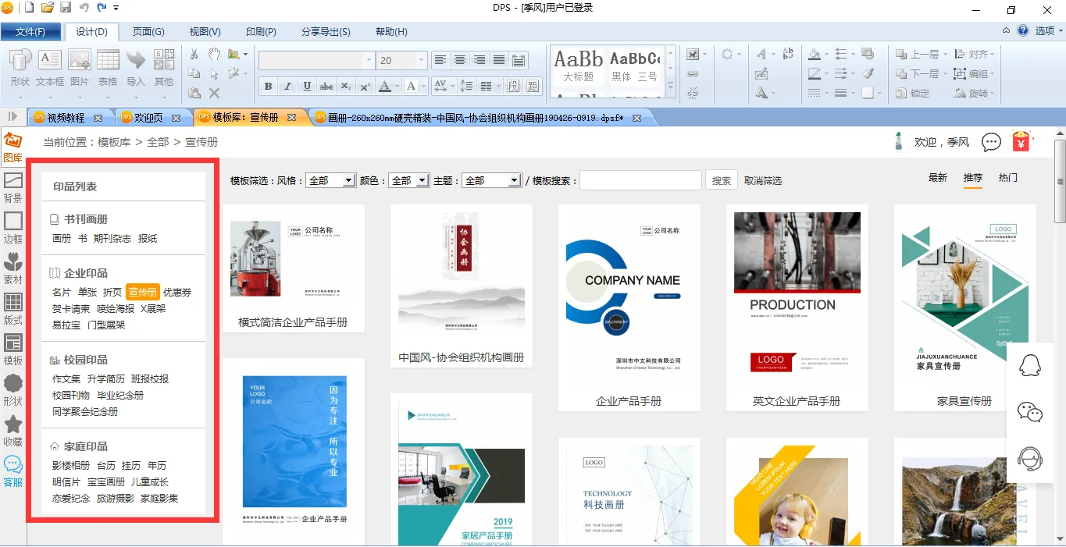
Task: Insert a 文本框 text box
Action: [50, 68]
